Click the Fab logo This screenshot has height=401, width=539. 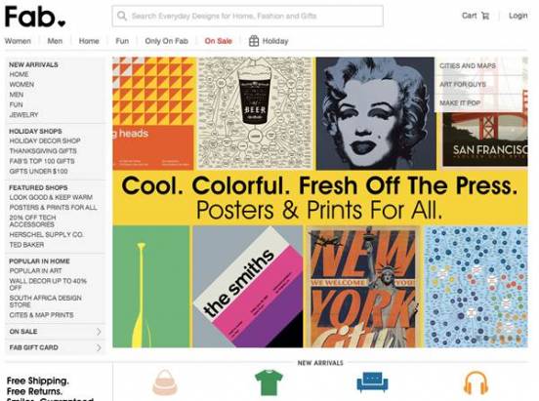click(x=35, y=17)
